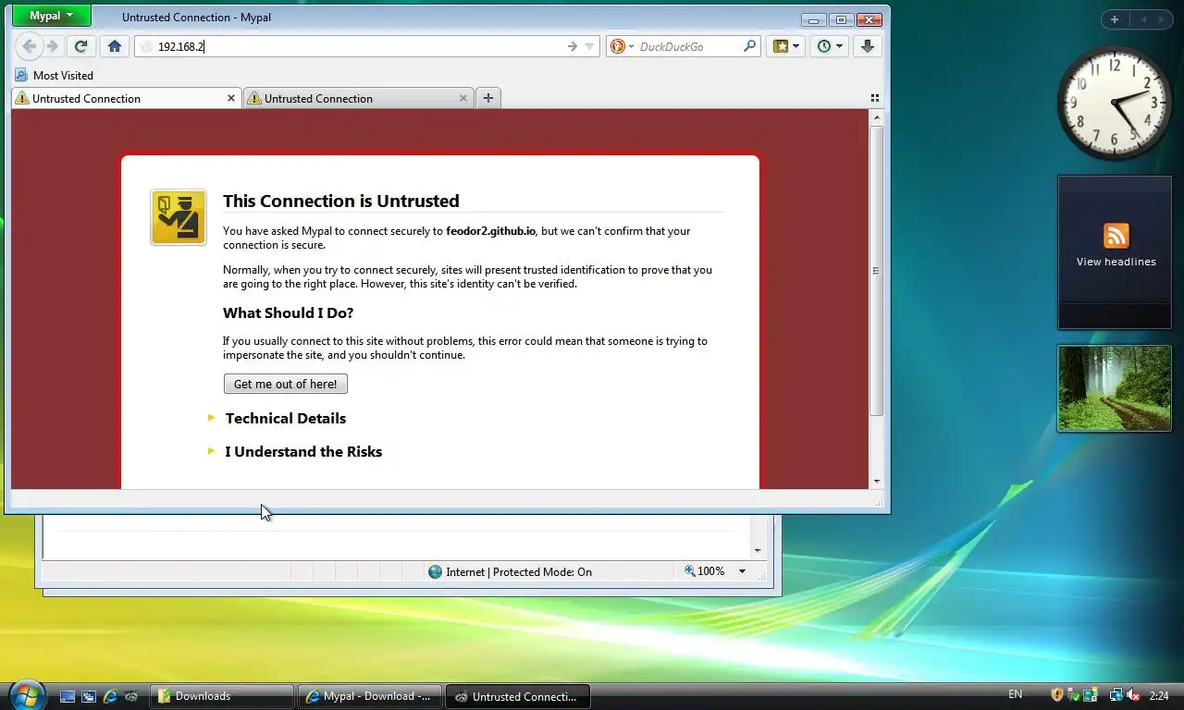Image resolution: width=1184 pixels, height=710 pixels.
Task: Click the search magnifier icon
Action: point(750,46)
